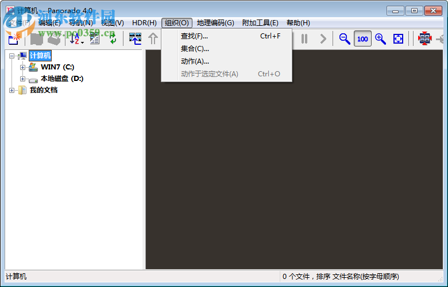
Task: Select 本地磁盘 (D:) in the folder tree
Action: 62,79
